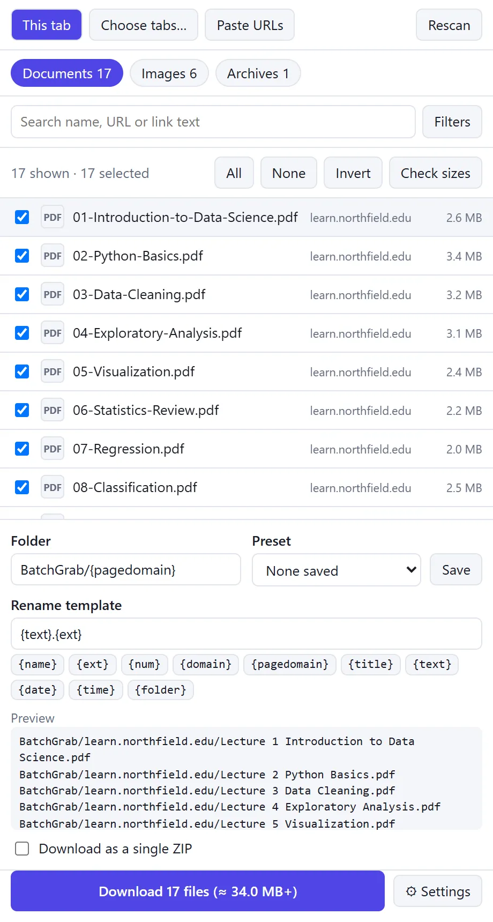493x922 pixels.
Task: Open the Filters panel
Action: (x=452, y=122)
